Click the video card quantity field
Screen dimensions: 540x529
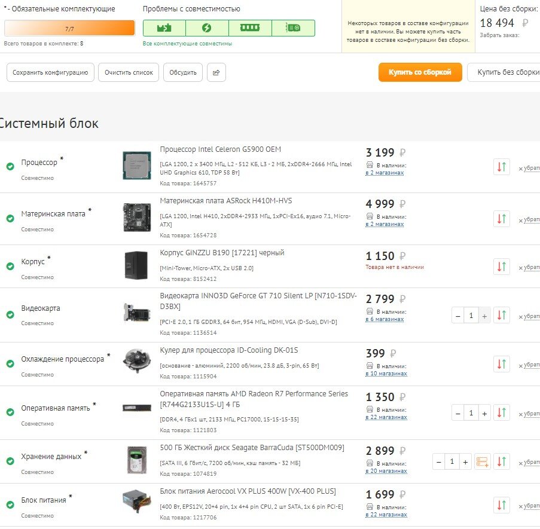coord(471,316)
